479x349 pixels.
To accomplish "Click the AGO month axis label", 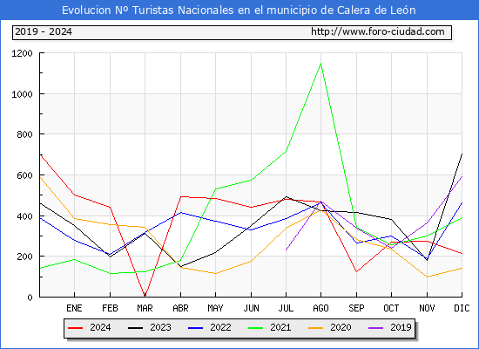I will click(x=320, y=308).
